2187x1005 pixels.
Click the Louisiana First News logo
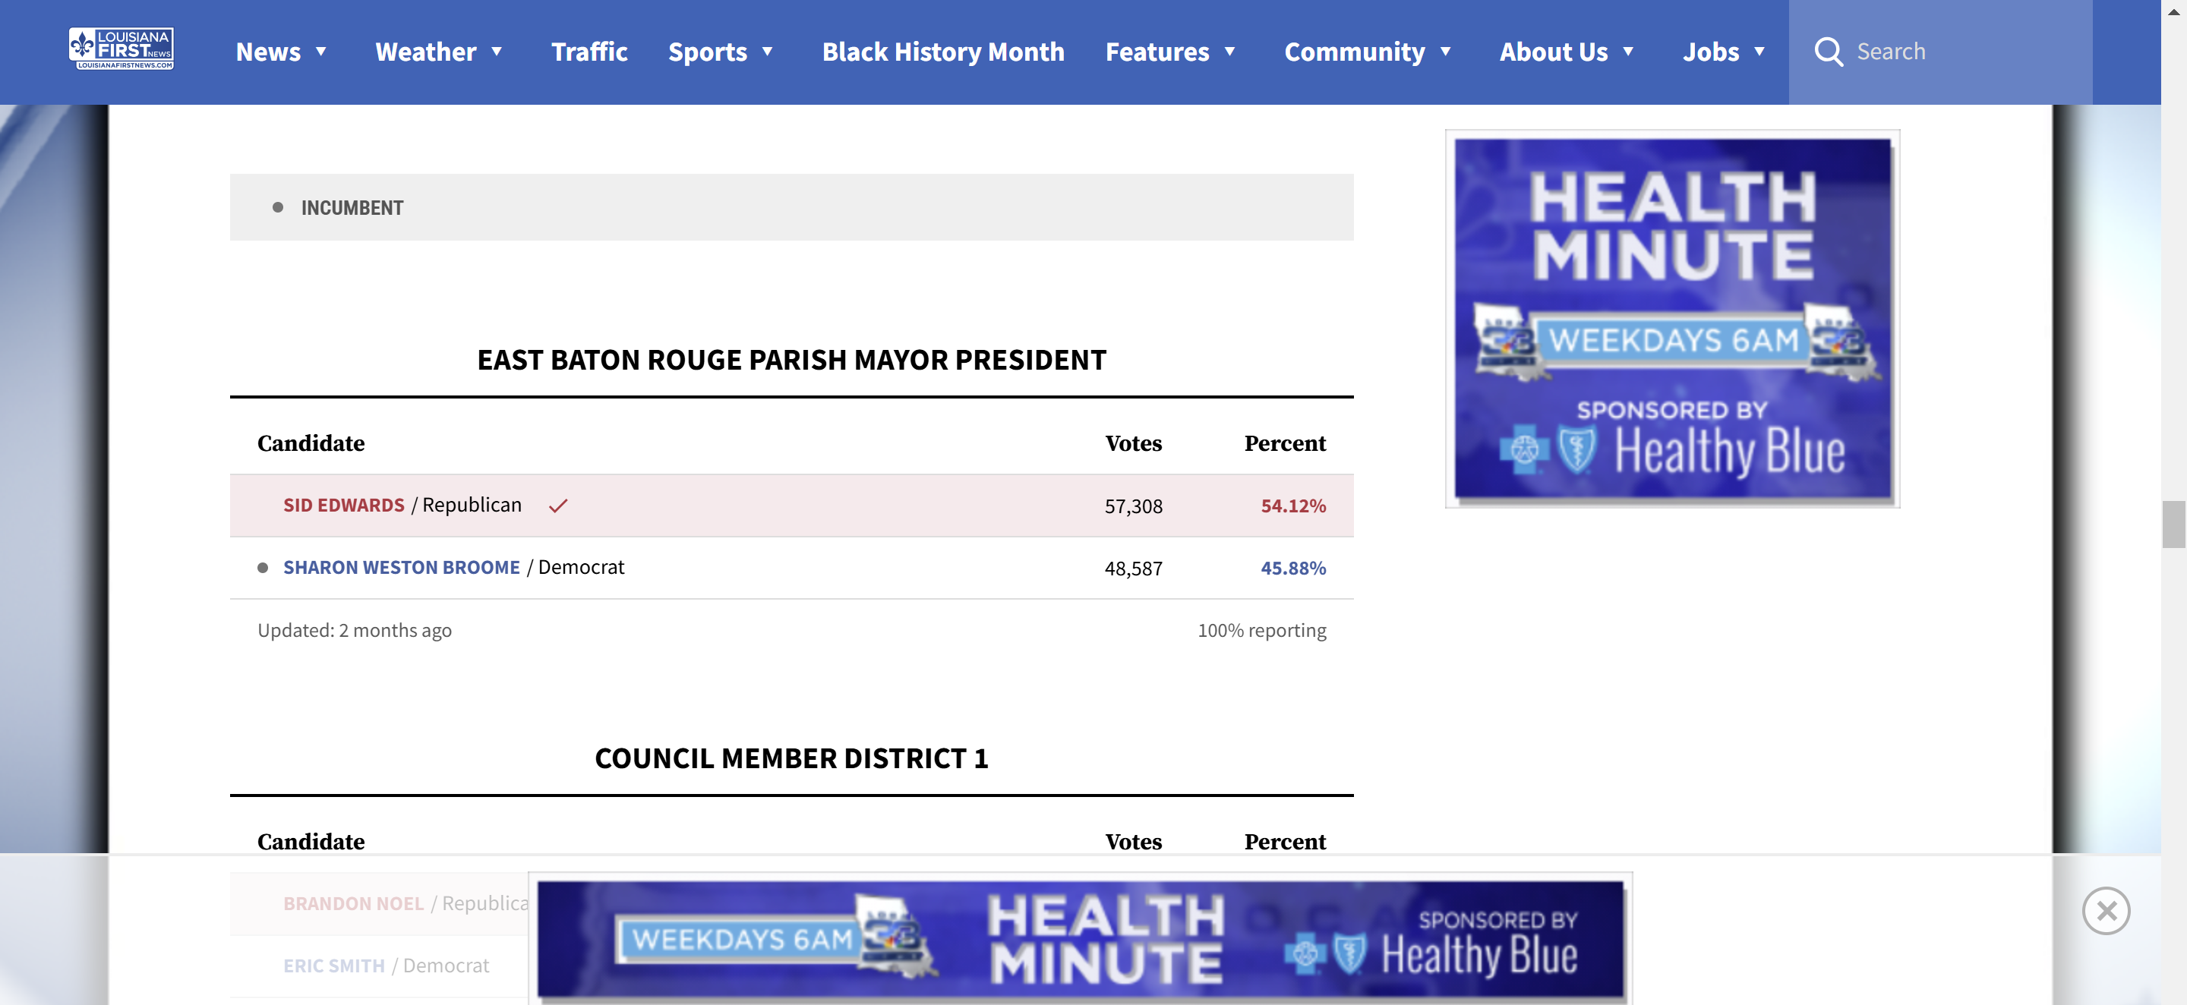(x=121, y=49)
